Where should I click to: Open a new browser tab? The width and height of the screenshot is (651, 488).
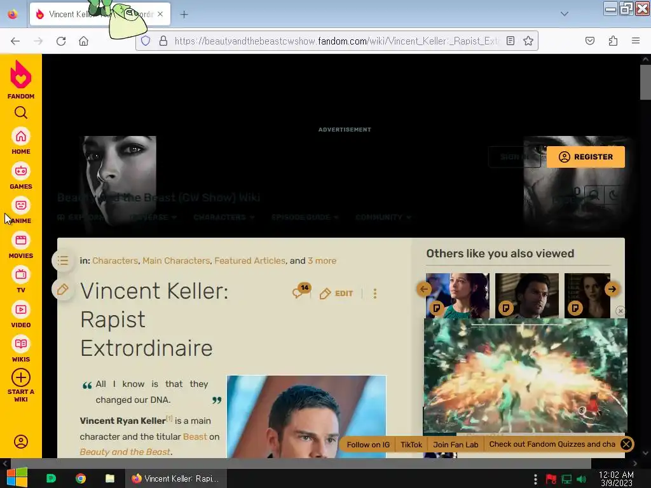(184, 15)
